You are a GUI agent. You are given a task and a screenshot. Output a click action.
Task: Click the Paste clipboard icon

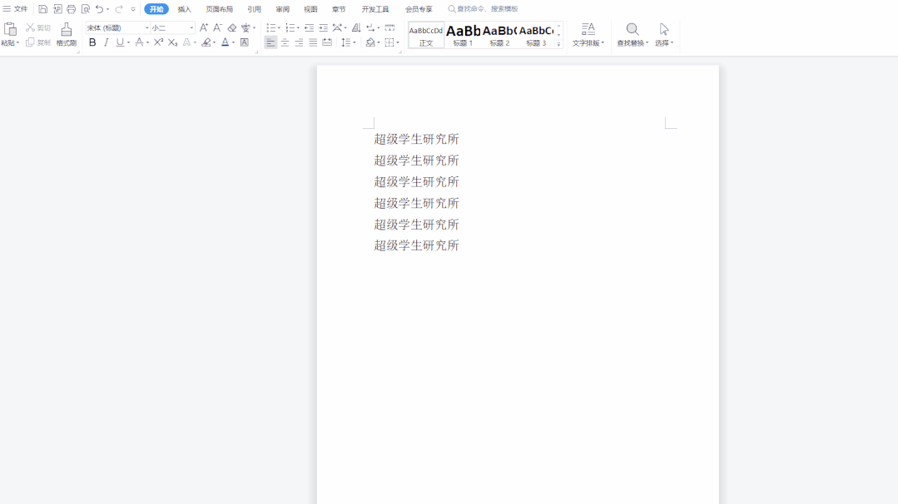coord(10,29)
